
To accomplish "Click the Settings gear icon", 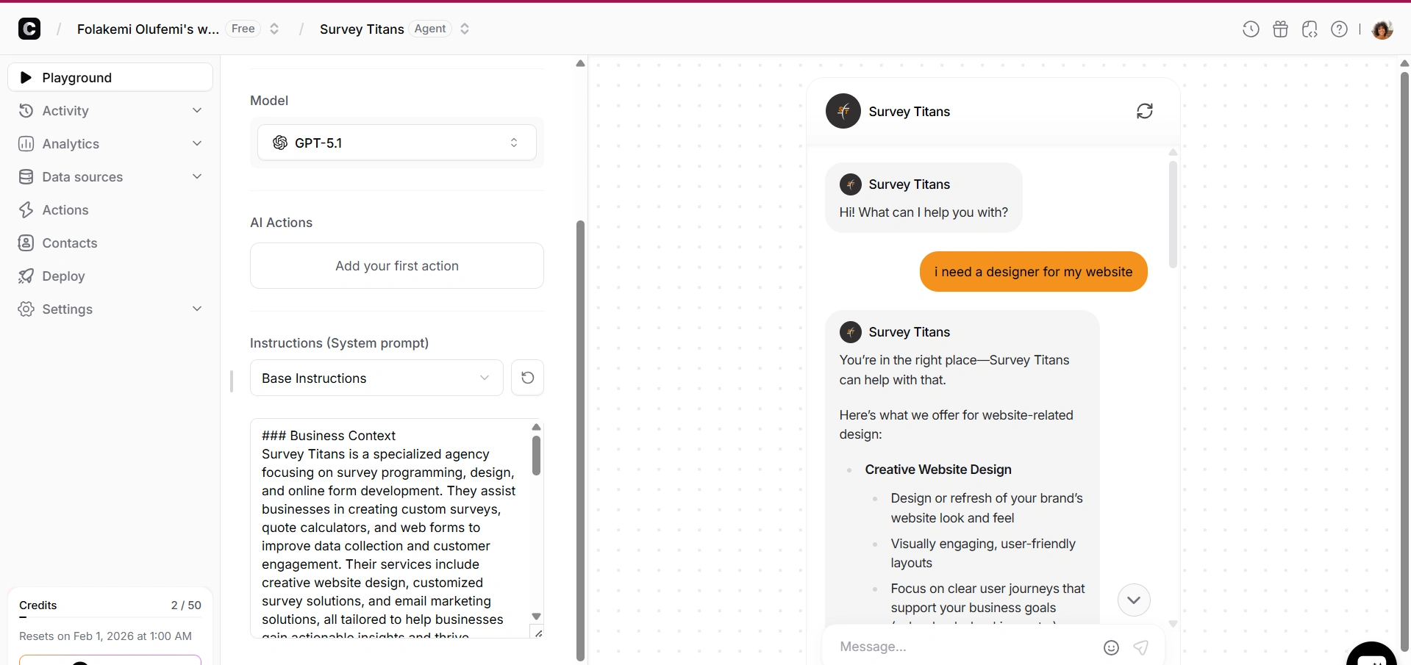I will (26, 309).
